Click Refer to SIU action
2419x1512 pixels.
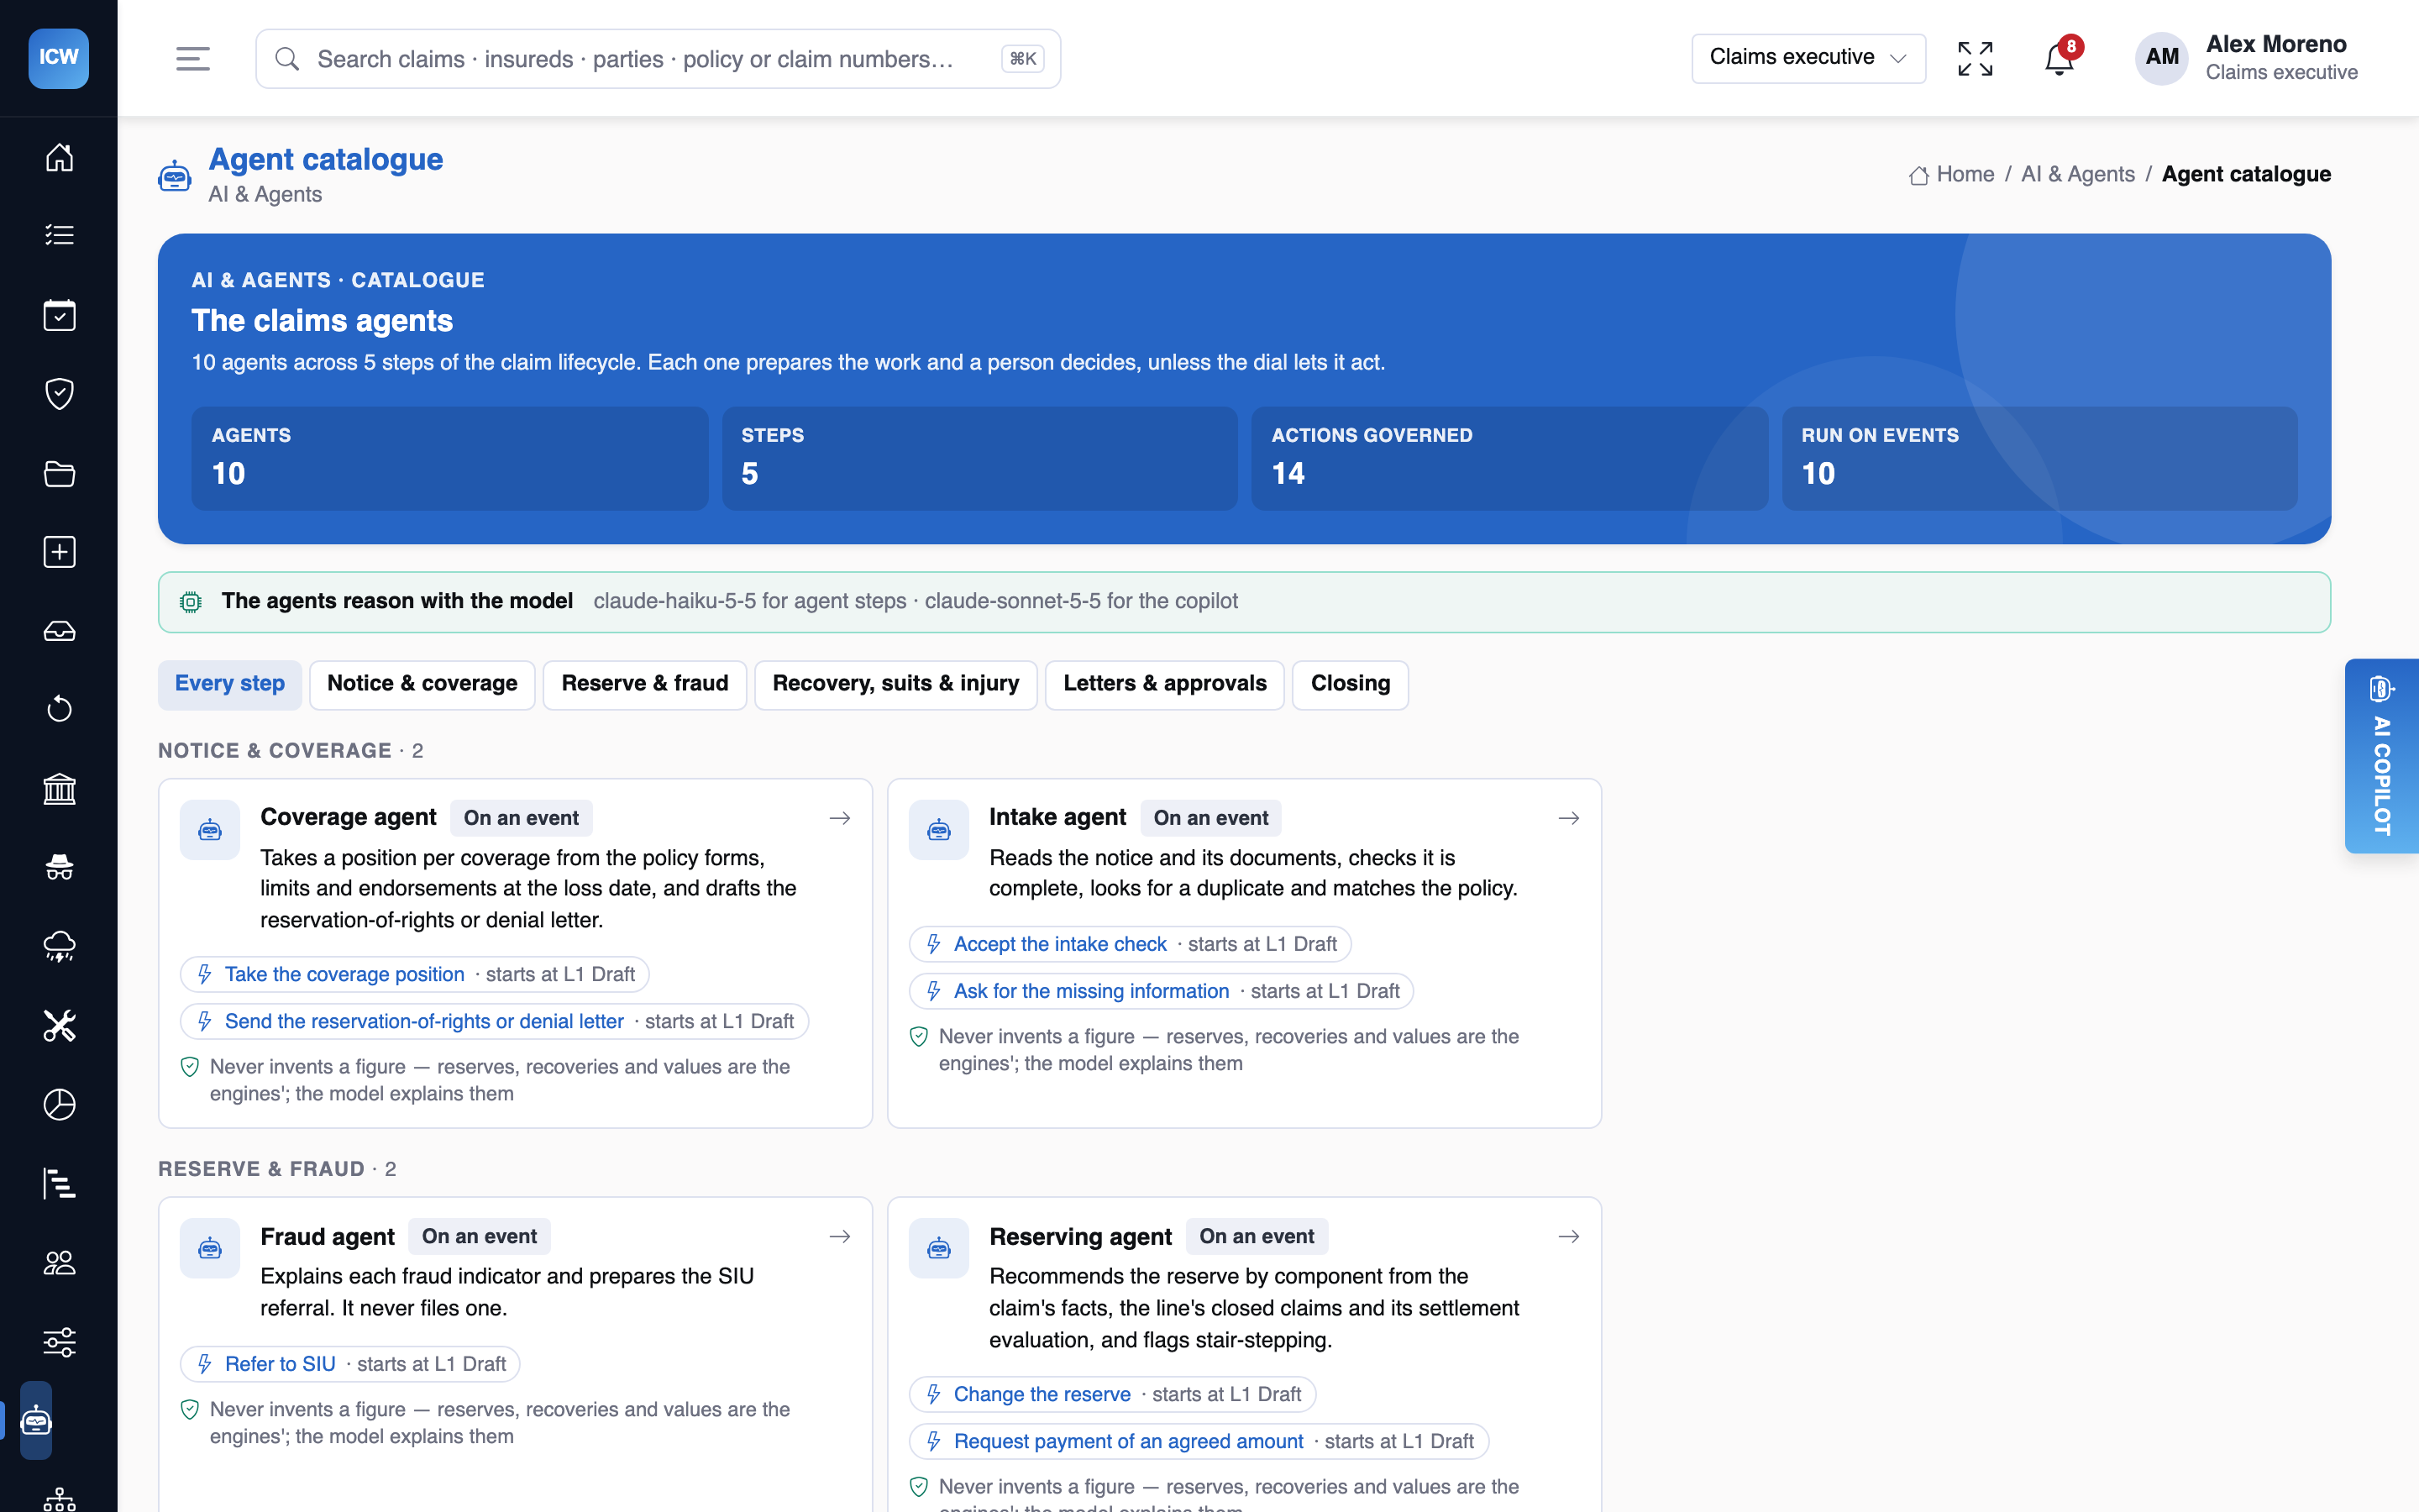click(280, 1364)
